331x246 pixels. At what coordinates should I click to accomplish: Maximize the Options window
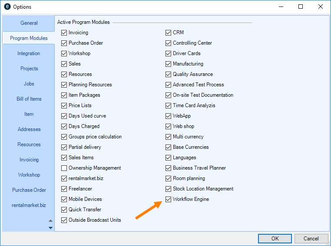click(x=301, y=7)
